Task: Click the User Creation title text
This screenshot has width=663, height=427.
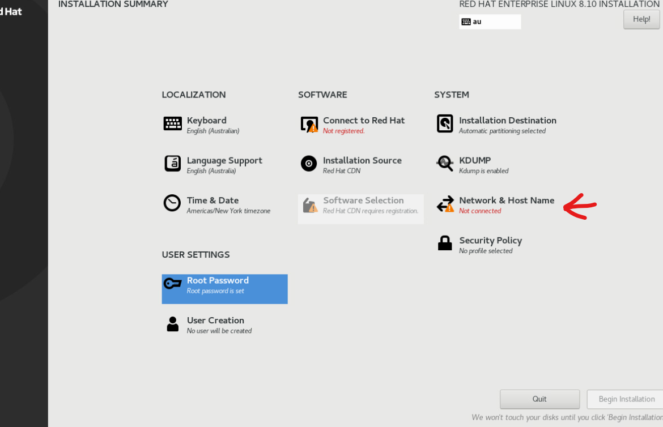Action: coord(215,321)
